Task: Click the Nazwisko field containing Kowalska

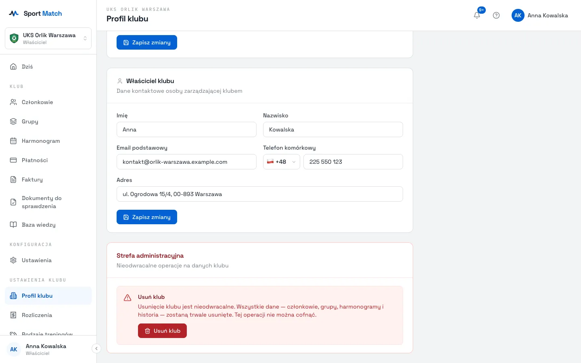Action: pyautogui.click(x=333, y=129)
